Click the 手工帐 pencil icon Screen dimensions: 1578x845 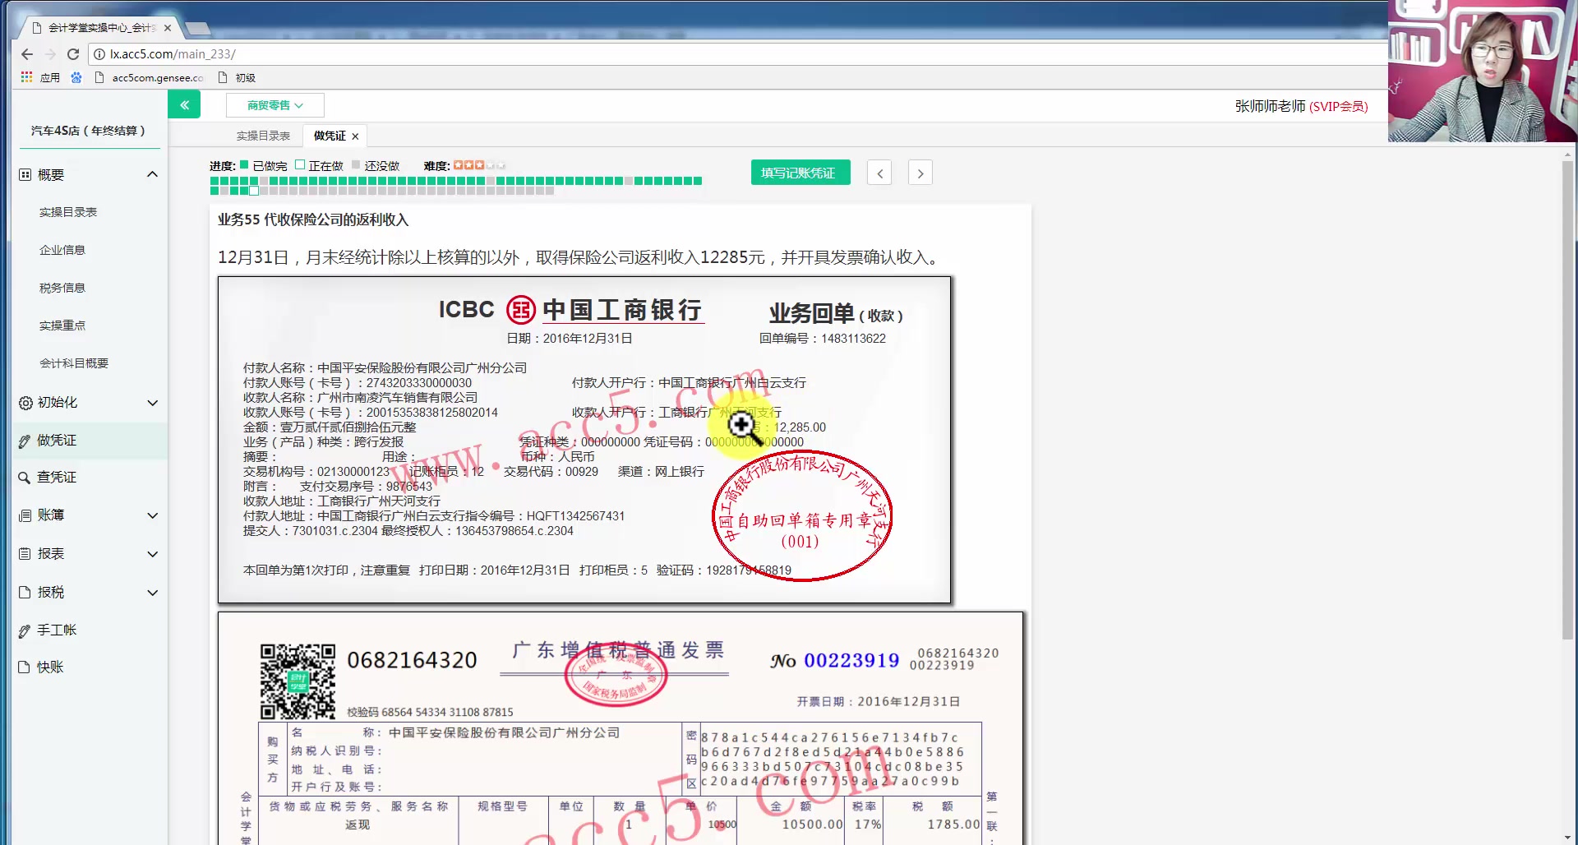[x=25, y=631]
